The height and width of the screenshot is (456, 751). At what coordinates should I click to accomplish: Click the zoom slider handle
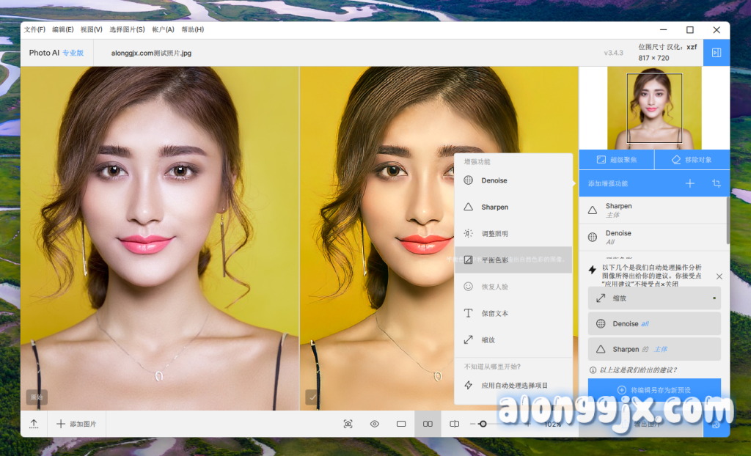point(483,424)
